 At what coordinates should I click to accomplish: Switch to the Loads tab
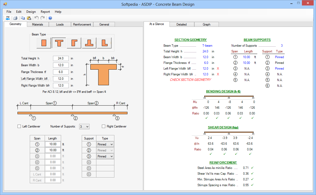[60, 25]
